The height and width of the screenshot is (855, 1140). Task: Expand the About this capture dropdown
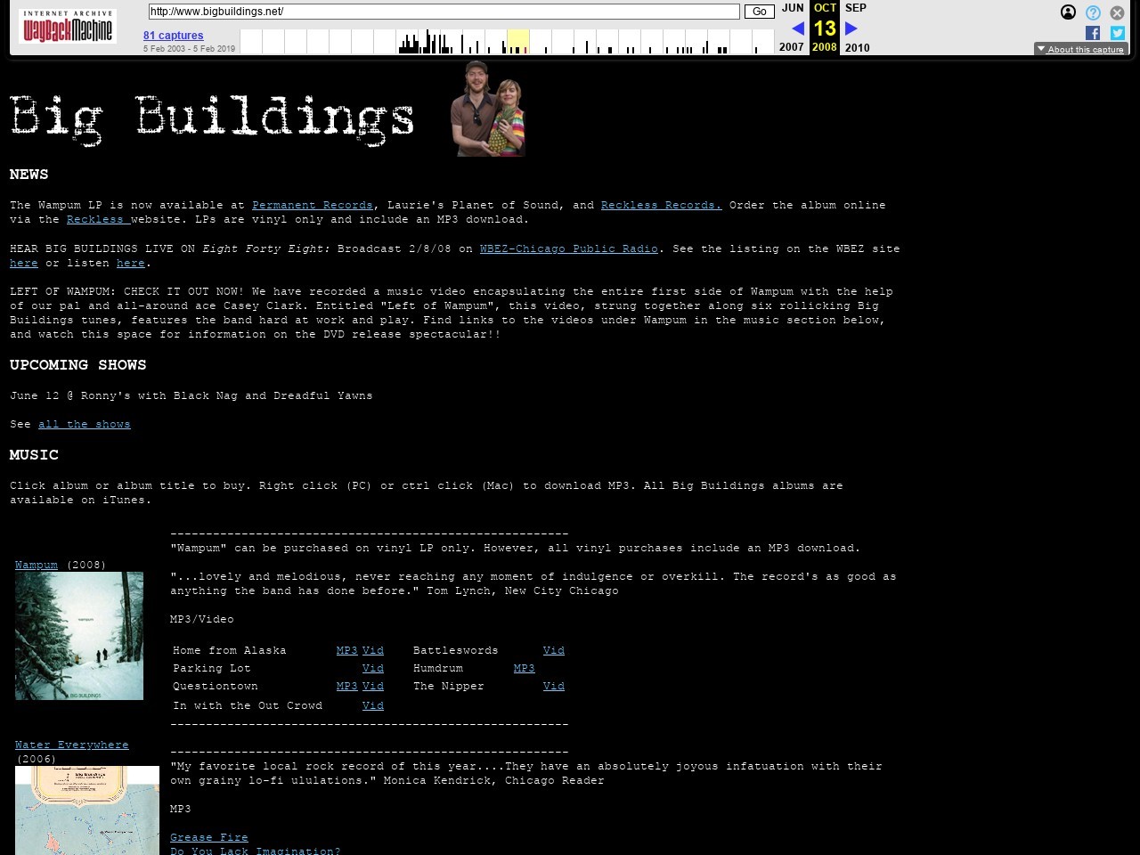(1080, 49)
